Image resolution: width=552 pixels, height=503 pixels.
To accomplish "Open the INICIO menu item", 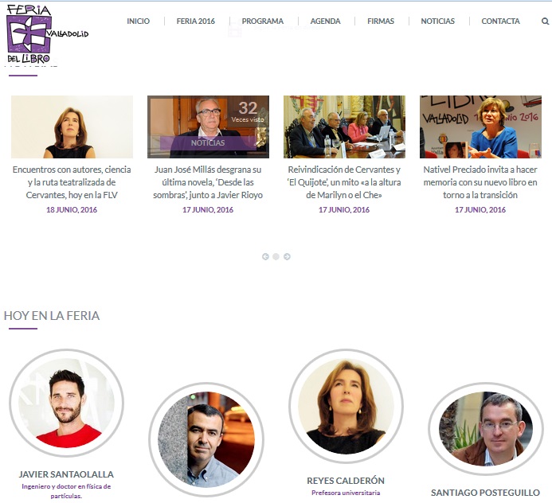I will pos(138,21).
